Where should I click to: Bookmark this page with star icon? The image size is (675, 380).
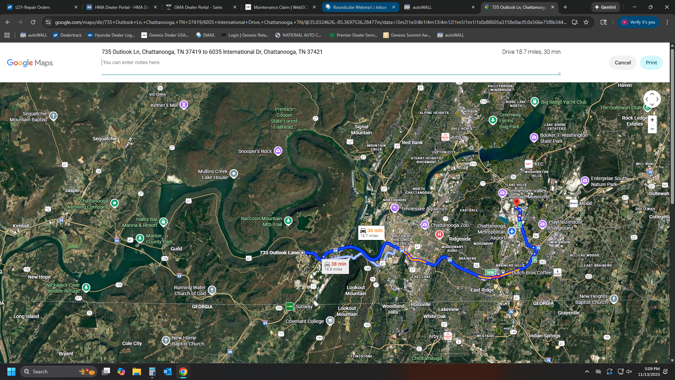[586, 22]
